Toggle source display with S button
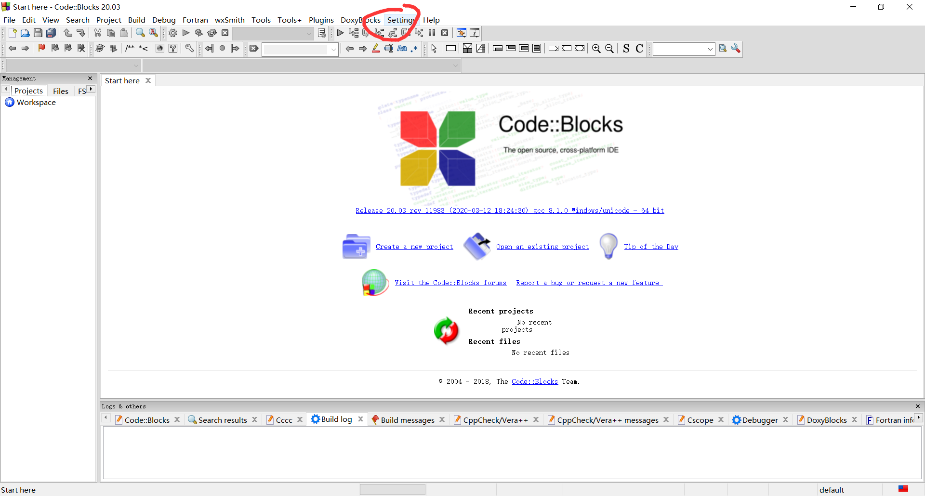Screen dimensions: 925x496 pos(626,48)
